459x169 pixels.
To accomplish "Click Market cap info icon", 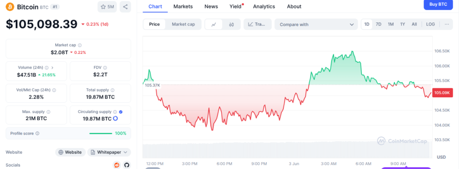I will click(x=80, y=45).
